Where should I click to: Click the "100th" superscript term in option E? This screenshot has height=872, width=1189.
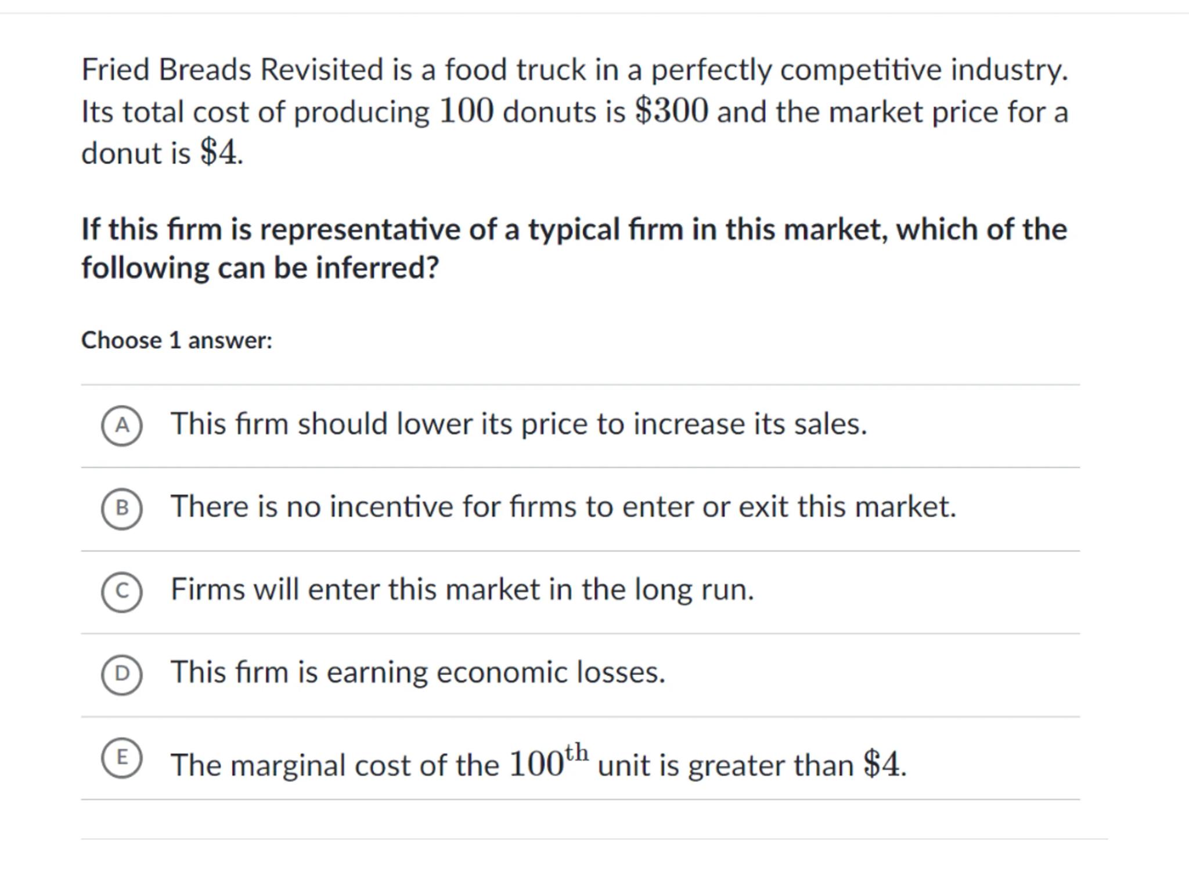[548, 762]
